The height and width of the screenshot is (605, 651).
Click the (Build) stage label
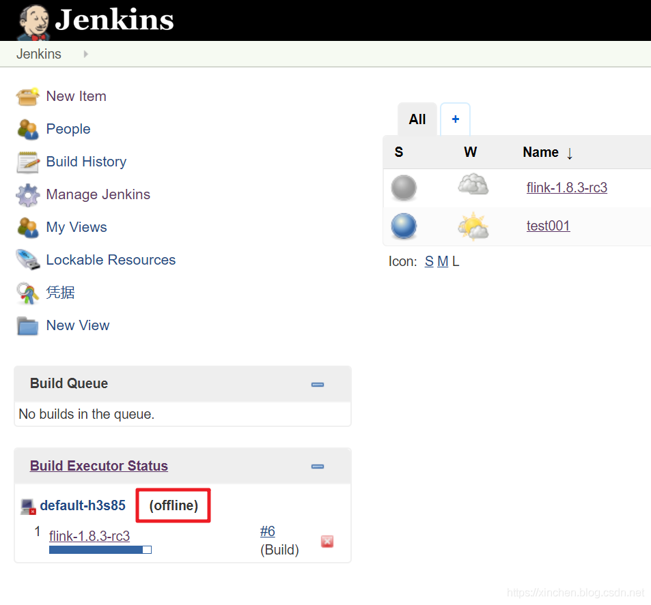pos(279,550)
